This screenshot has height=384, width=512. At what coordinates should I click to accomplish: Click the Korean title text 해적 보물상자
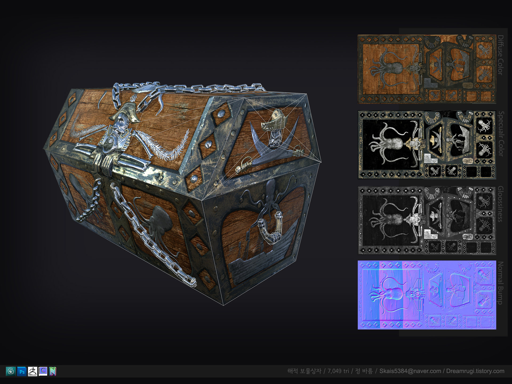point(304,371)
